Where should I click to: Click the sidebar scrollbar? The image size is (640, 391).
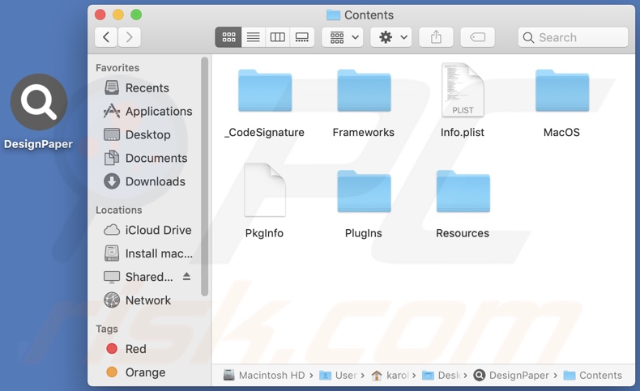coord(204,176)
